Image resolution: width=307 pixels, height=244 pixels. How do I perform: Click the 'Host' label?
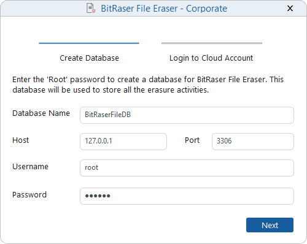[x=20, y=140]
